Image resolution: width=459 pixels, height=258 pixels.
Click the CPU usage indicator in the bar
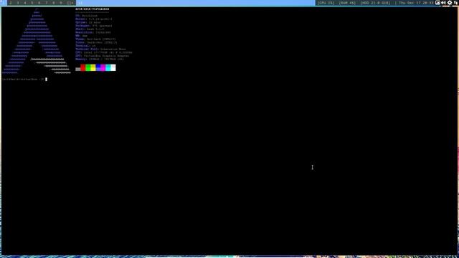[326, 3]
